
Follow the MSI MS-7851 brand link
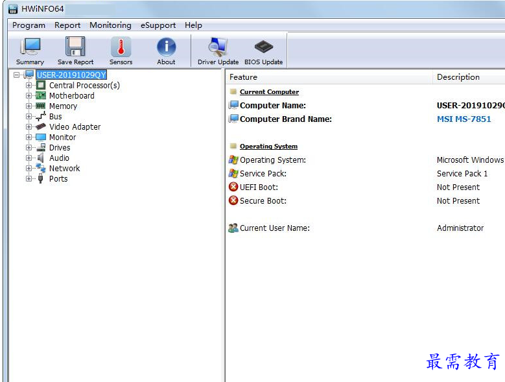click(x=464, y=119)
